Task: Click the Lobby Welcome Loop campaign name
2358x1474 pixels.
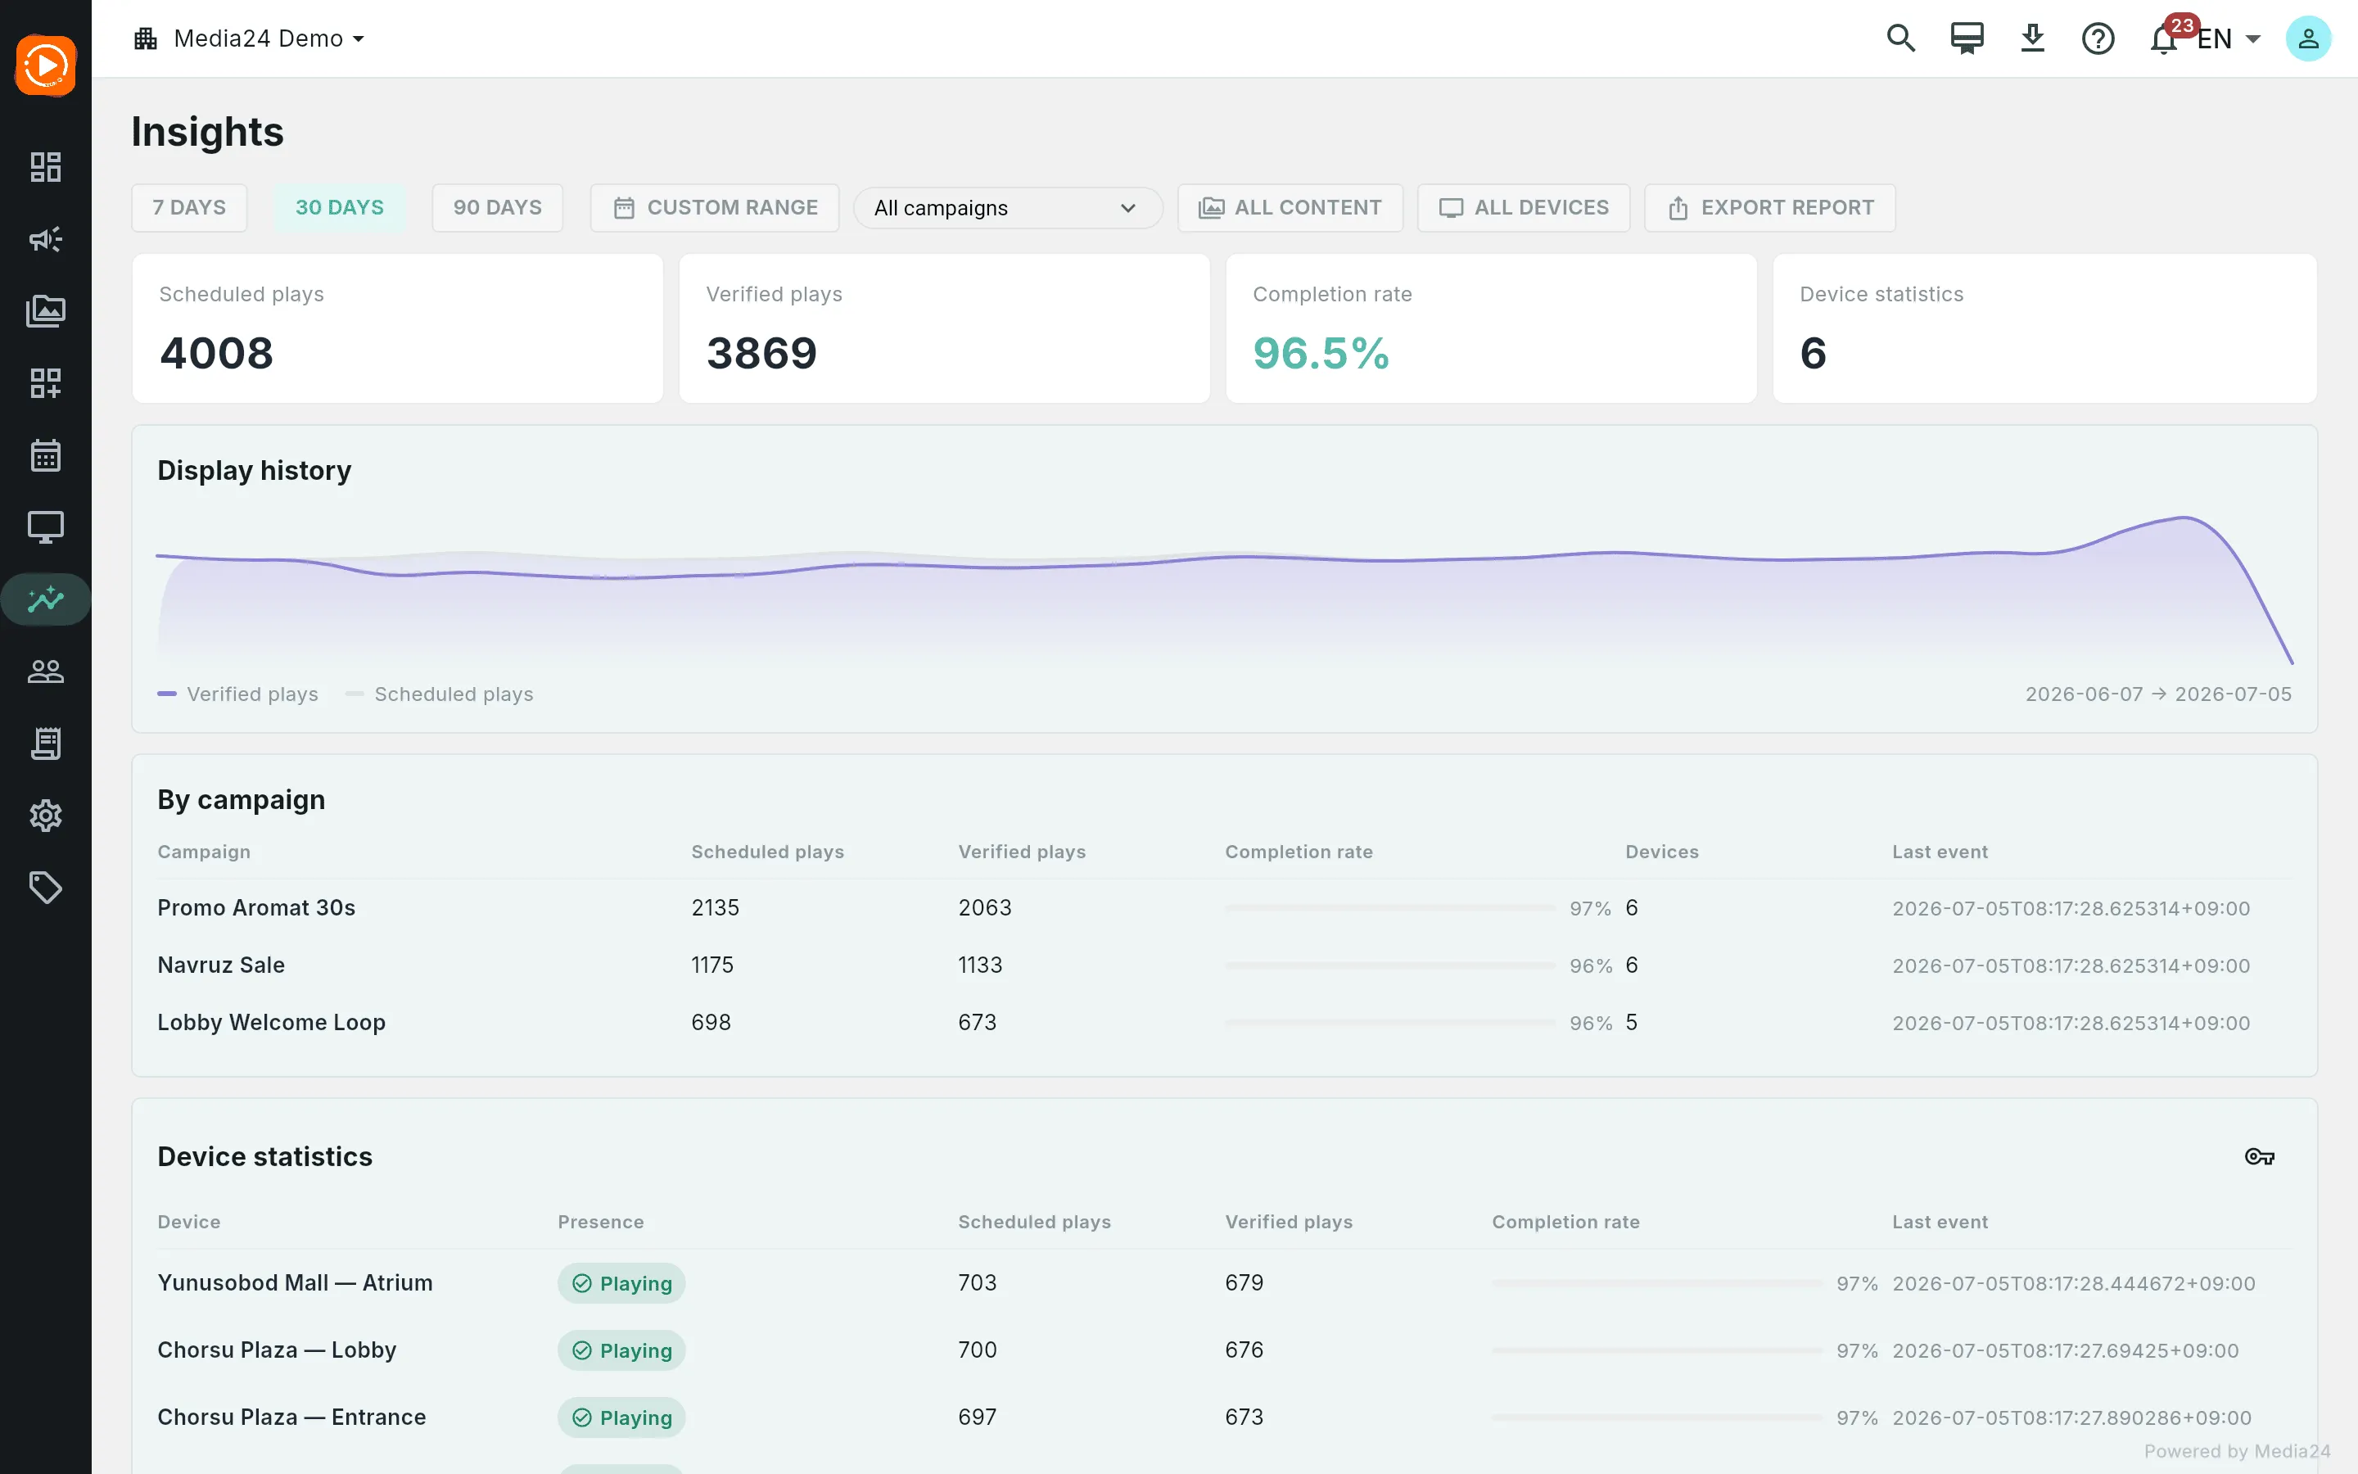Action: 272,1023
